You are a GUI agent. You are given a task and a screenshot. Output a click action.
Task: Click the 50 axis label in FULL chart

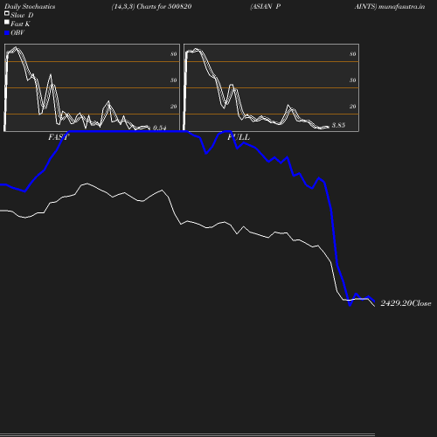coord(353,80)
